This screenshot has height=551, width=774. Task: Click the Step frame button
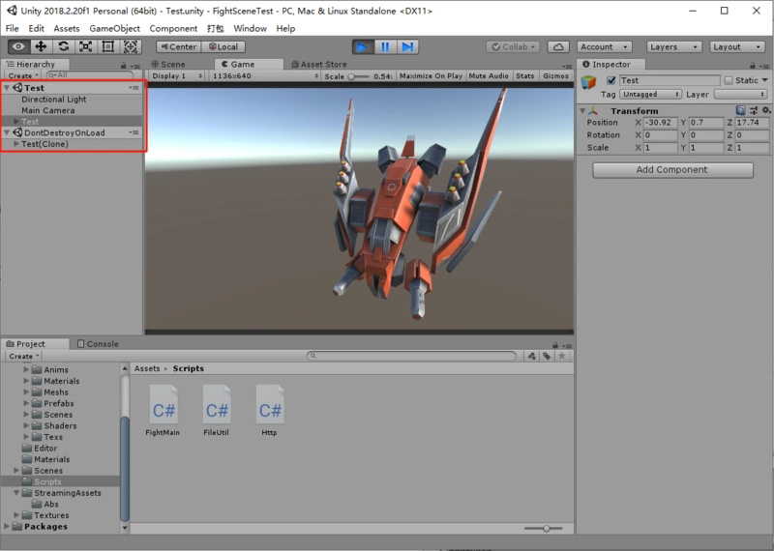pos(407,46)
